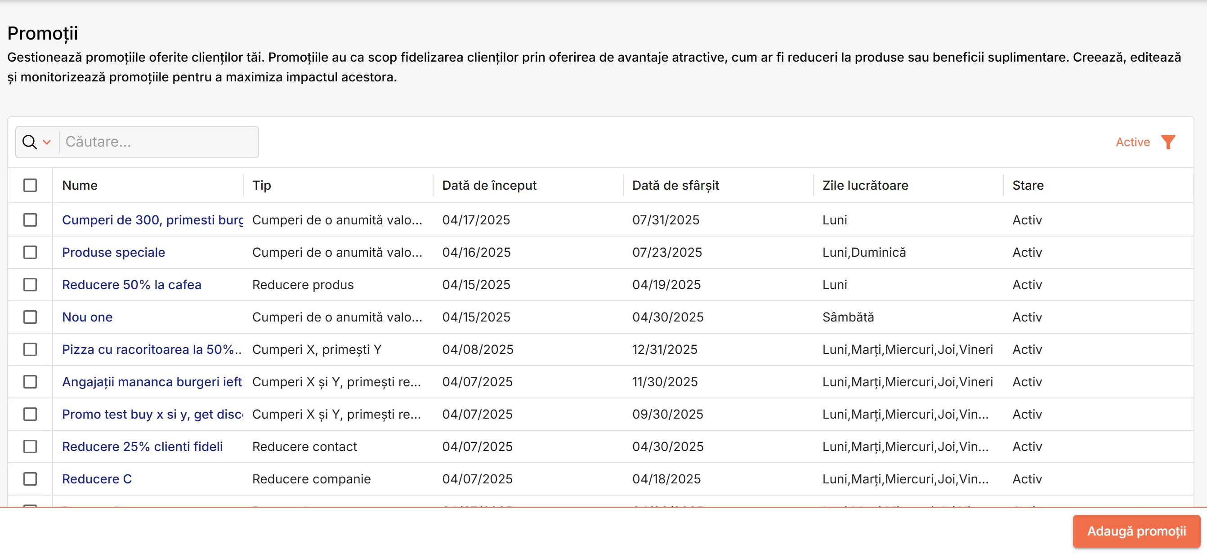
Task: Check the box for Cumperi de 300 row
Action: (x=30, y=220)
